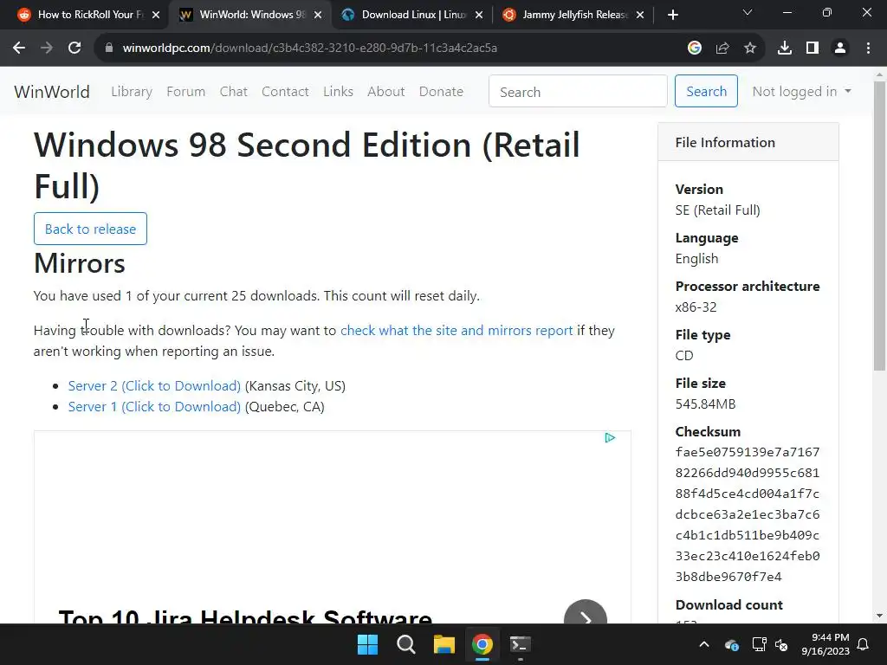Click the Top 10 Jira Helpdesk ad headline
The image size is (887, 665).
pos(245,616)
